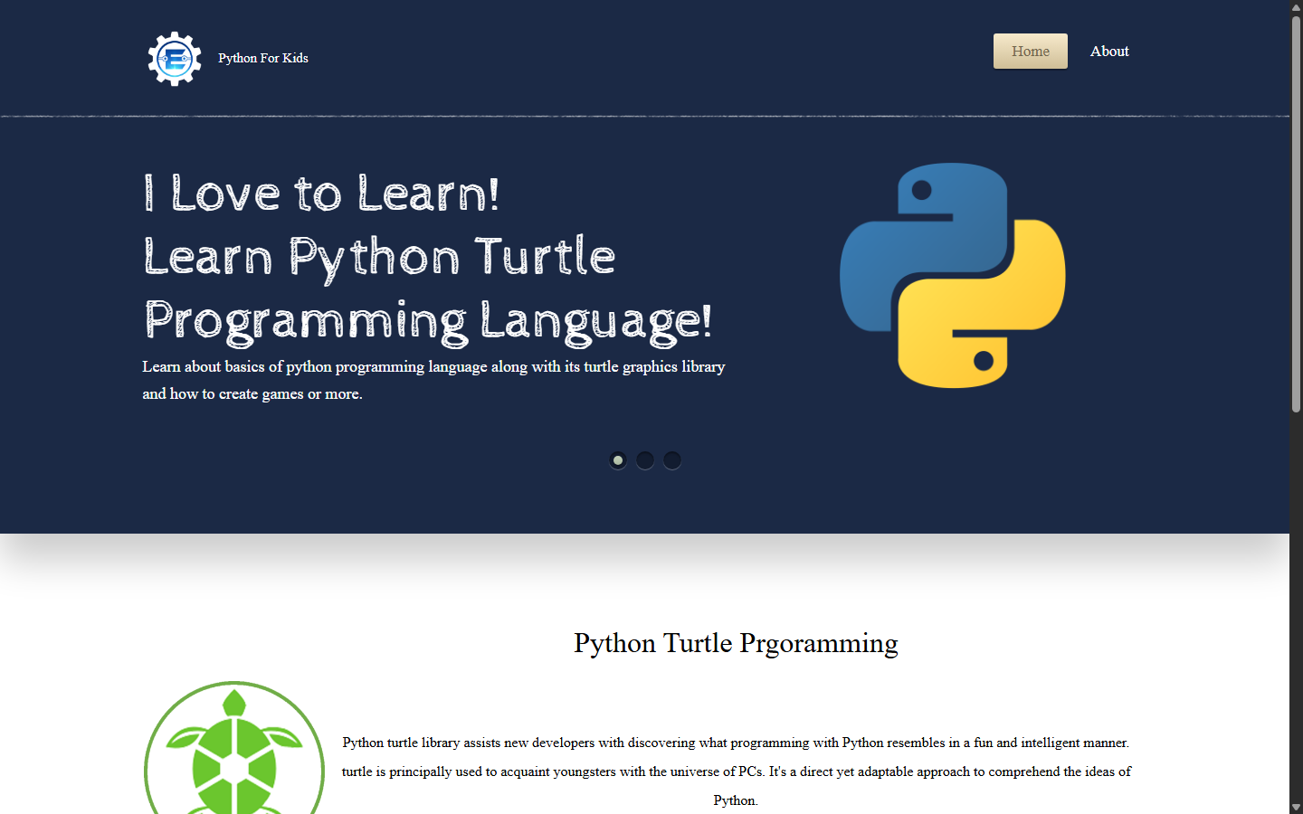Click the 'Python Turtle Prgoramming' section heading

(736, 643)
